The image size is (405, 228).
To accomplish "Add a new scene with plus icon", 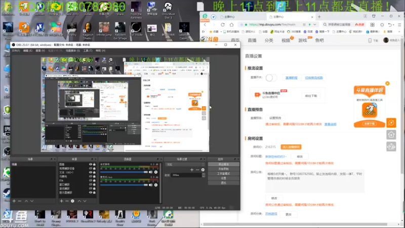I will (14, 201).
